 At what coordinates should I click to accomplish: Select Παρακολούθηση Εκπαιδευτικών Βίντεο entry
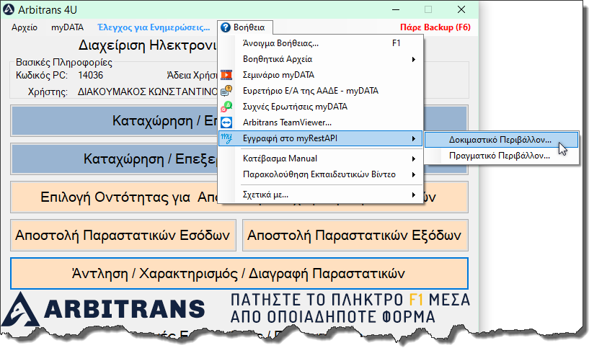tap(320, 174)
